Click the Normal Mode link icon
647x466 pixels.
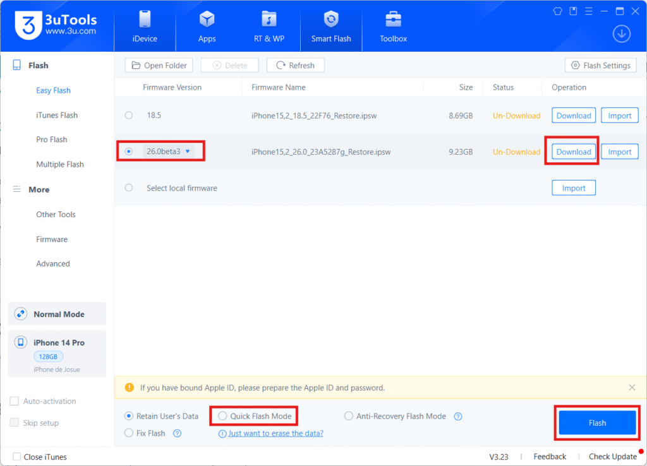[x=21, y=314]
